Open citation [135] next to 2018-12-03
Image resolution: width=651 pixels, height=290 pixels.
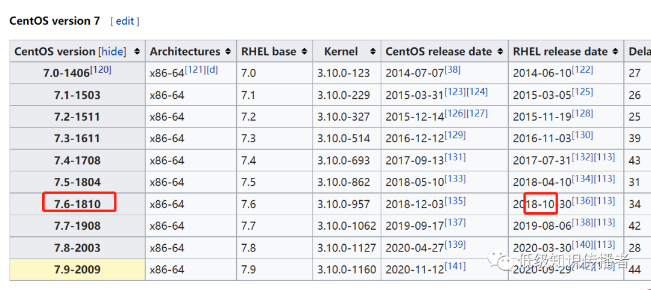pyautogui.click(x=455, y=201)
